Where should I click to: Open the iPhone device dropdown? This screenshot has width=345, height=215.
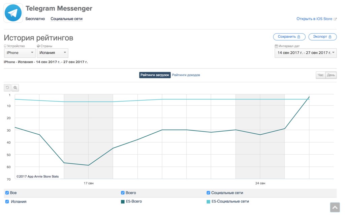[20, 53]
